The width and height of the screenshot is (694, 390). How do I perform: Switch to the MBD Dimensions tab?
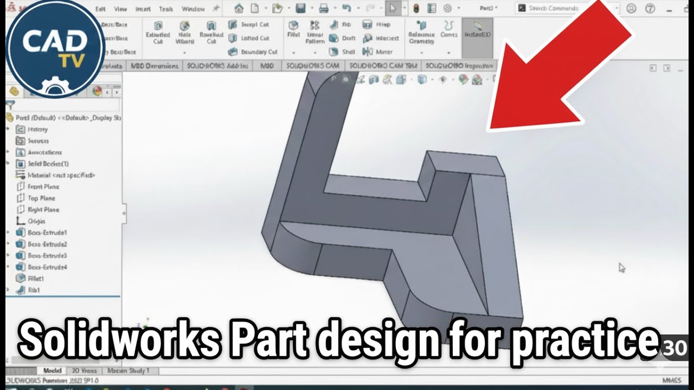(155, 66)
